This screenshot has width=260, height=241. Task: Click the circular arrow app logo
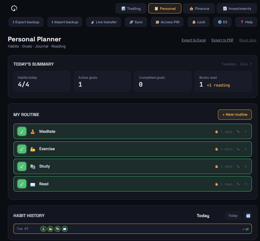14,9
